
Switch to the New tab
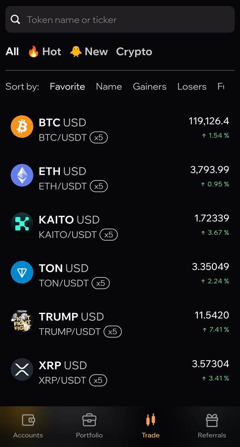click(89, 52)
